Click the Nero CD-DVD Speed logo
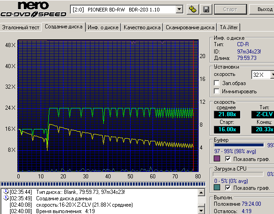The width and height of the screenshot is (274, 214). pyautogui.click(x=32, y=10)
